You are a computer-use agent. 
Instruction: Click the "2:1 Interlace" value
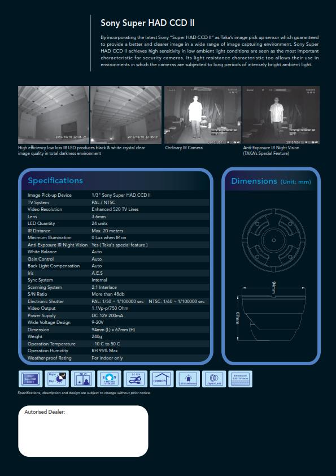[104, 287]
